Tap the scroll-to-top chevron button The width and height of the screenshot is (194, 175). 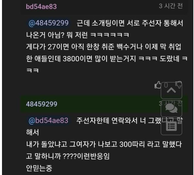pos(171,90)
